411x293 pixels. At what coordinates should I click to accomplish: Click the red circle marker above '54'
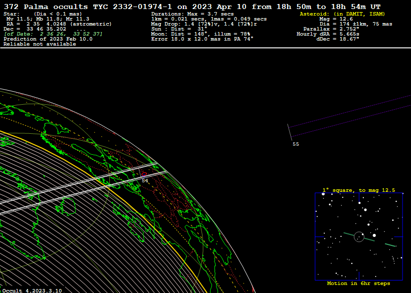tap(144, 174)
